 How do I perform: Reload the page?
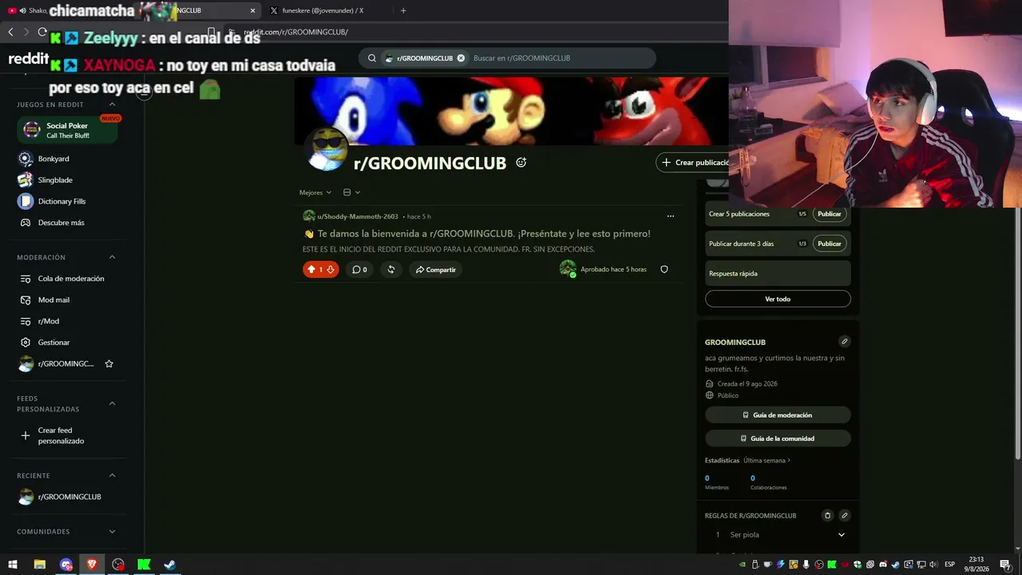coord(42,32)
